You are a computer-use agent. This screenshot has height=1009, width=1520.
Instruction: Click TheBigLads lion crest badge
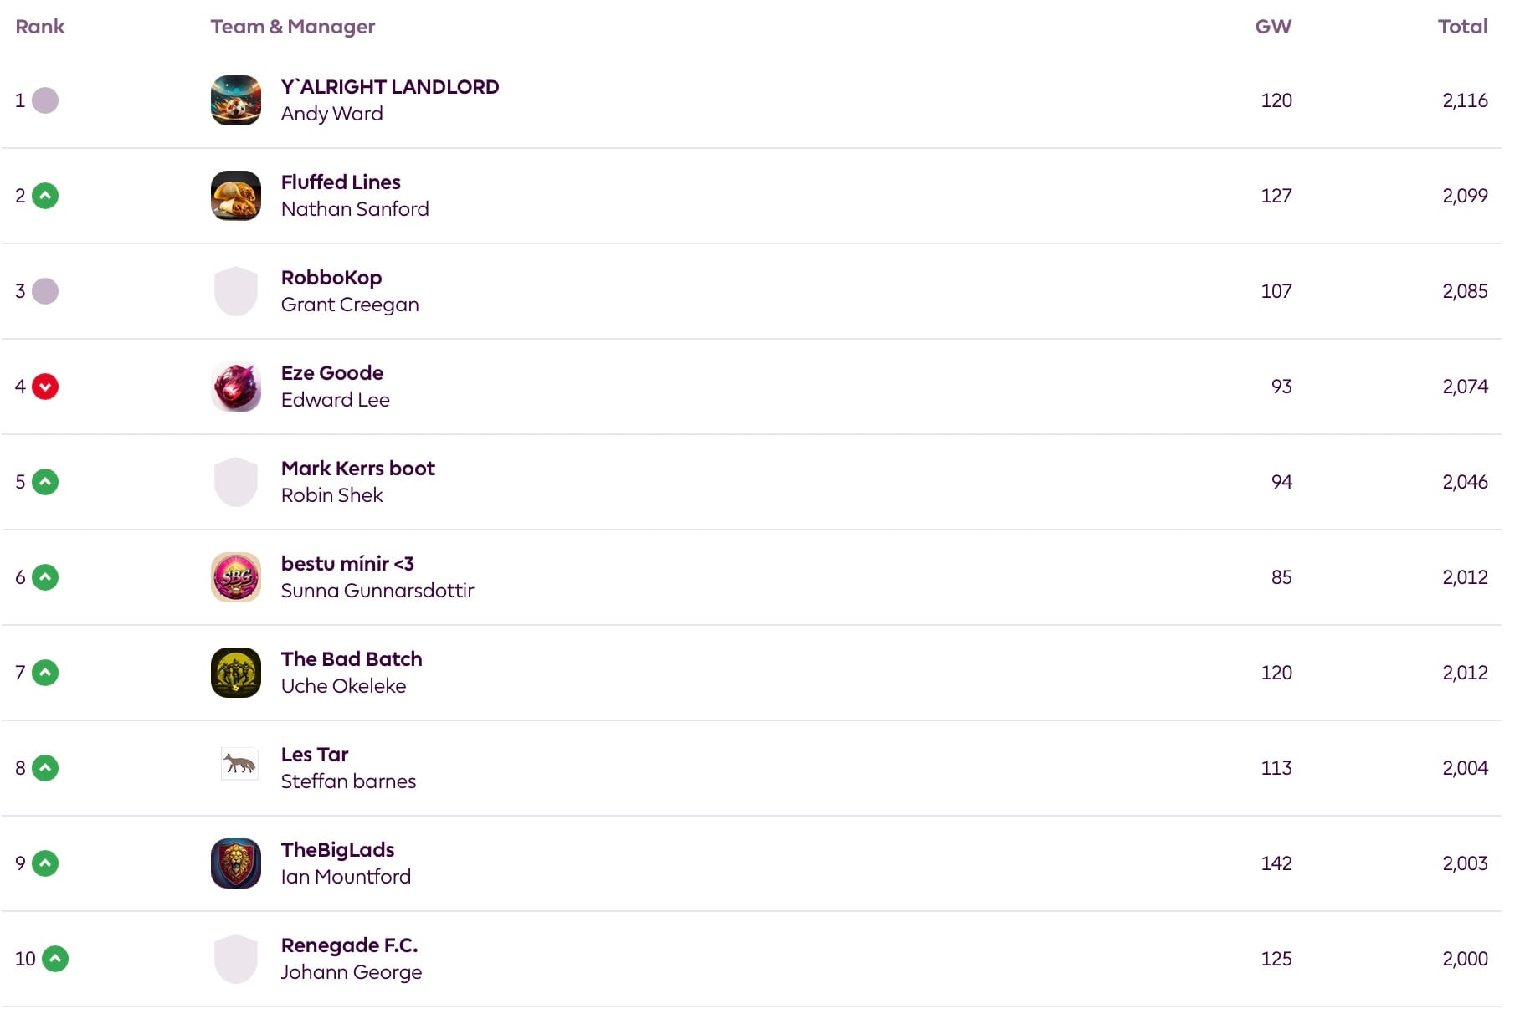tap(235, 863)
